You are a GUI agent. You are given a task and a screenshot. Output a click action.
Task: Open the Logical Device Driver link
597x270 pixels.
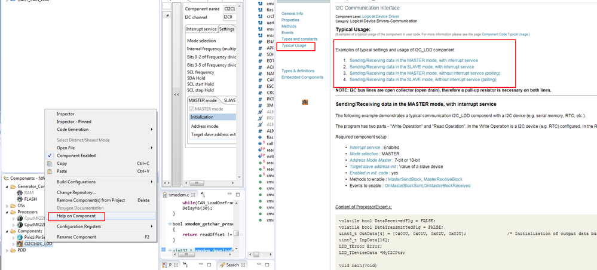(x=380, y=17)
